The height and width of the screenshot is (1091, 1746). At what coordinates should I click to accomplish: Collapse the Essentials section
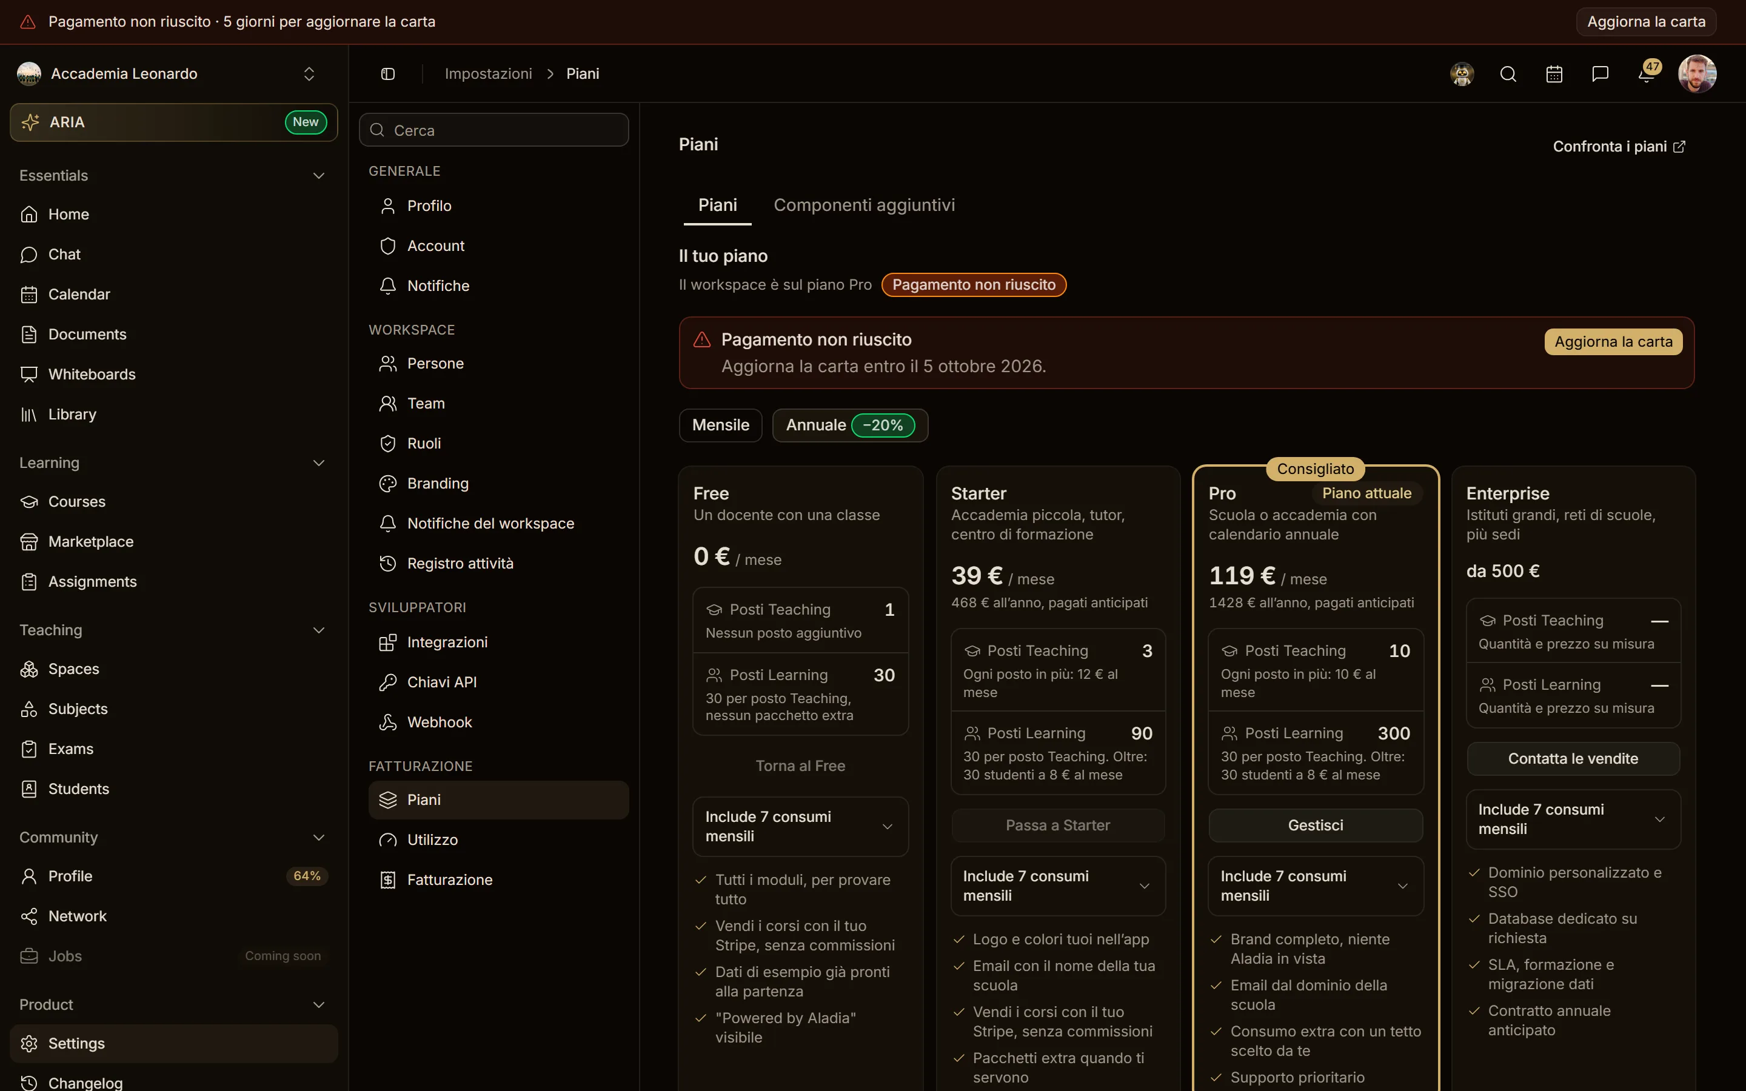tap(174, 175)
